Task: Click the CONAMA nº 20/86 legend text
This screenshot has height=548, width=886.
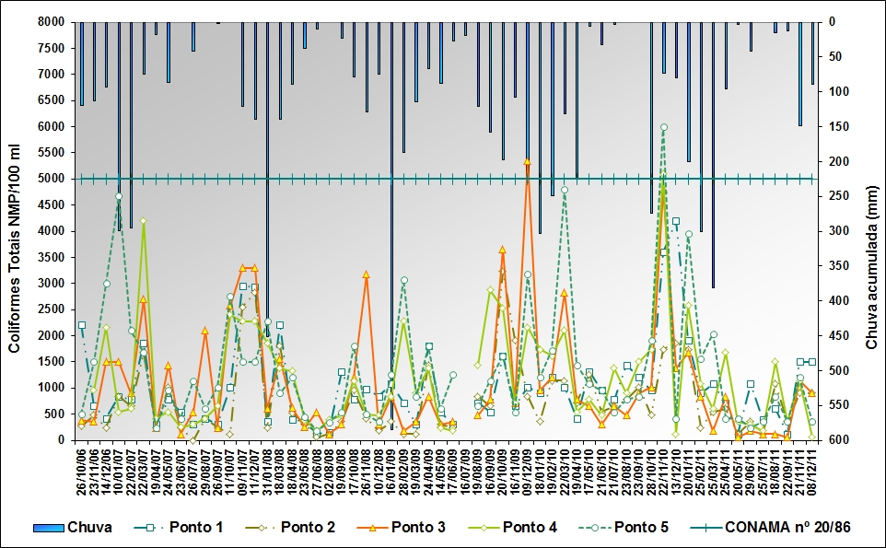Action: [787, 527]
